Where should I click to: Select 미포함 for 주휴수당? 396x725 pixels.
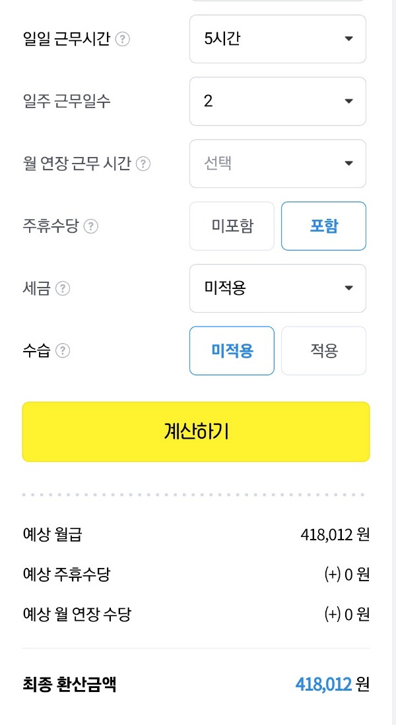click(x=232, y=226)
